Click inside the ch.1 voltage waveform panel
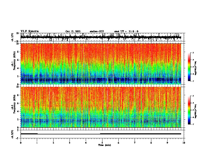Viewport: 207px width, 160px height. pos(102,37)
